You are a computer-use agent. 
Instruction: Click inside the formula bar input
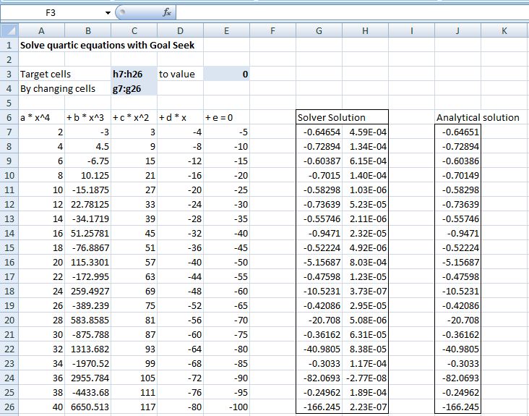347,13
